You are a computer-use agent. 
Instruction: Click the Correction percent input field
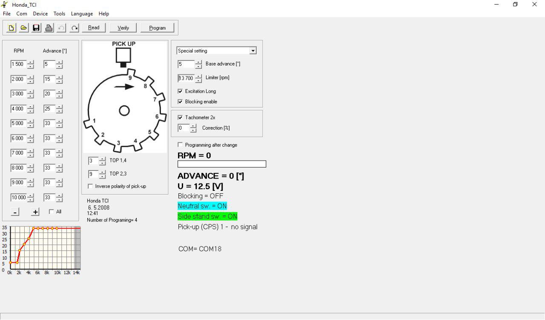[184, 128]
